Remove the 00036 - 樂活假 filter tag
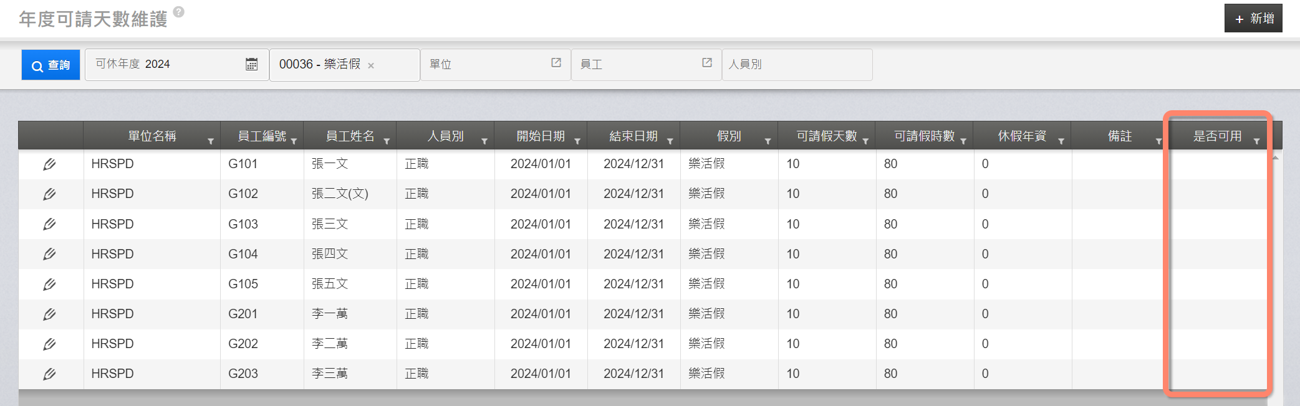The height and width of the screenshot is (406, 1300). coord(371,65)
